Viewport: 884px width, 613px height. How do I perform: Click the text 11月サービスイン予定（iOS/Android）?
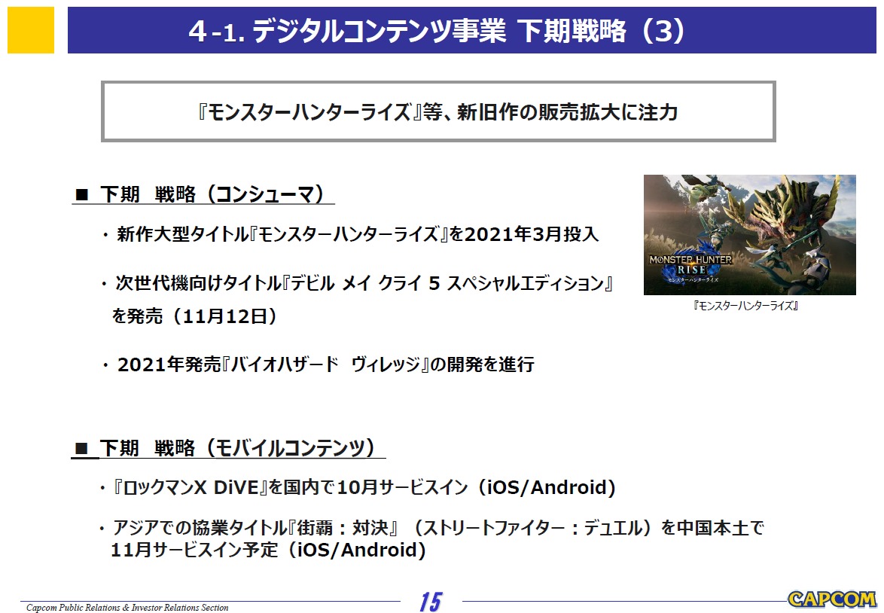tap(268, 549)
